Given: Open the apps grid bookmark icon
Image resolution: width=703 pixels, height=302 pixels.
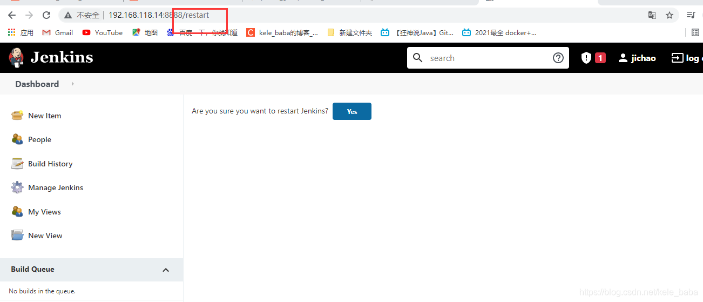Looking at the screenshot, I should tap(11, 32).
